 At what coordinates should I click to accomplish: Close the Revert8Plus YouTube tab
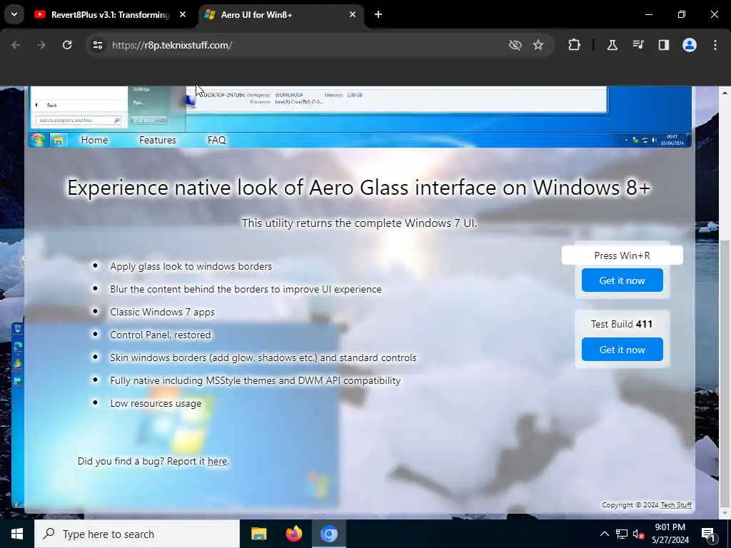click(x=183, y=15)
